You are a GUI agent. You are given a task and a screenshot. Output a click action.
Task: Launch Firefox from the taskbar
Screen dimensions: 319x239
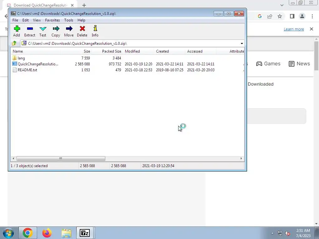47,233
